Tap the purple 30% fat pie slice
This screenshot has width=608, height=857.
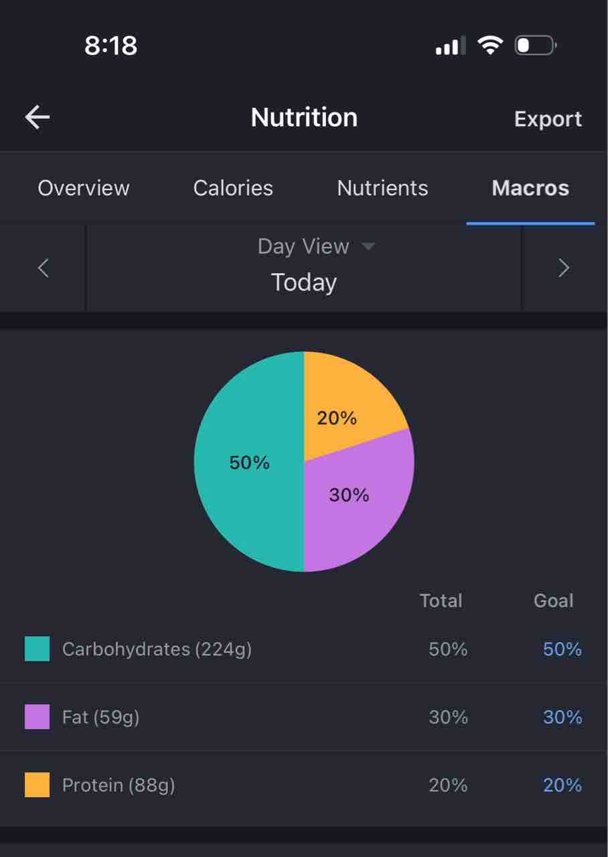coord(355,502)
